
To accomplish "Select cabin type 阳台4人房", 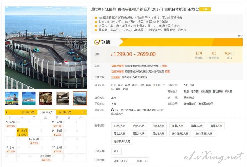I will 158,133.
